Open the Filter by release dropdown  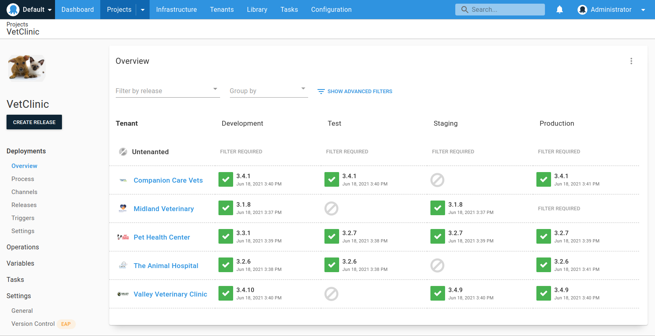click(x=168, y=91)
